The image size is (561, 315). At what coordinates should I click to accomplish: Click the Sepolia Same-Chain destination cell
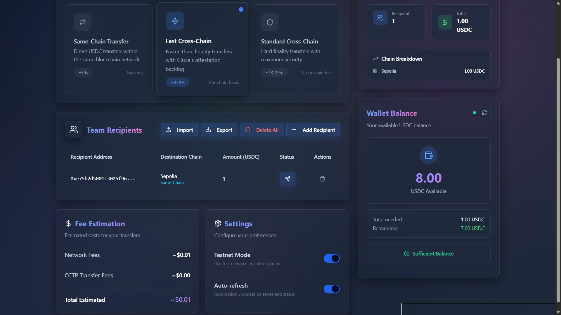pyautogui.click(x=172, y=179)
